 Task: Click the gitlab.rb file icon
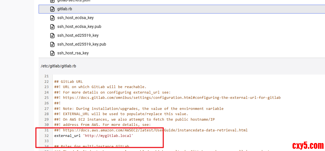(52, 9)
